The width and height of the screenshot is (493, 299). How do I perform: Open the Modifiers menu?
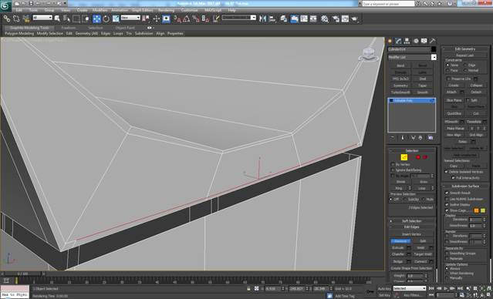click(100, 10)
